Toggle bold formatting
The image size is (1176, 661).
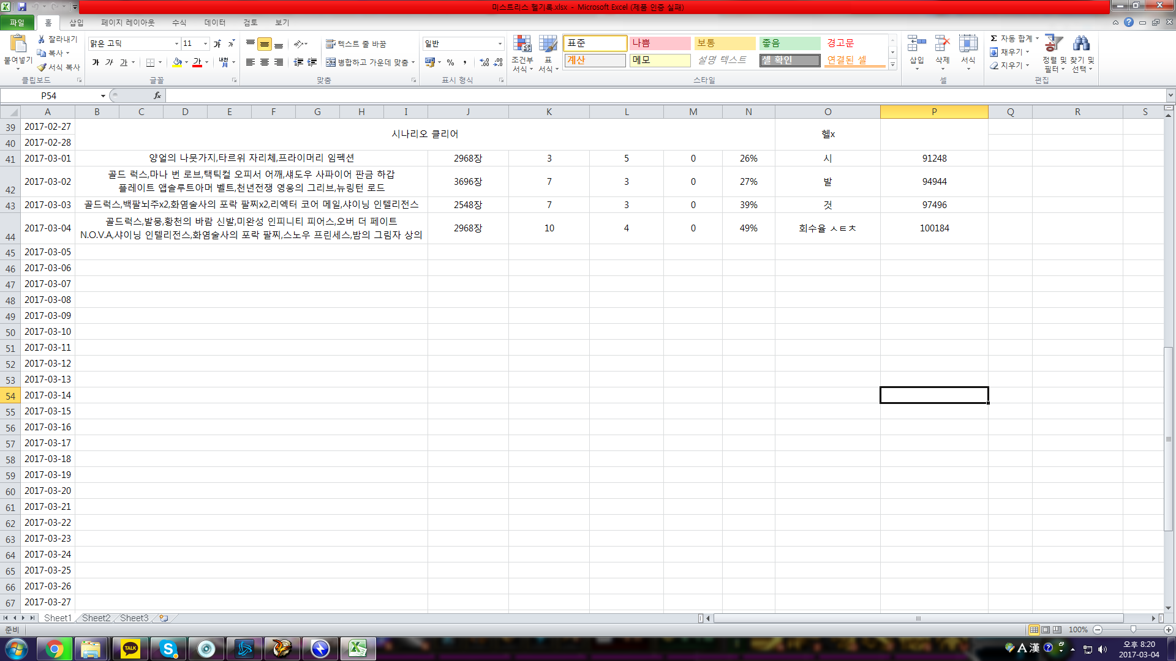pyautogui.click(x=96, y=62)
